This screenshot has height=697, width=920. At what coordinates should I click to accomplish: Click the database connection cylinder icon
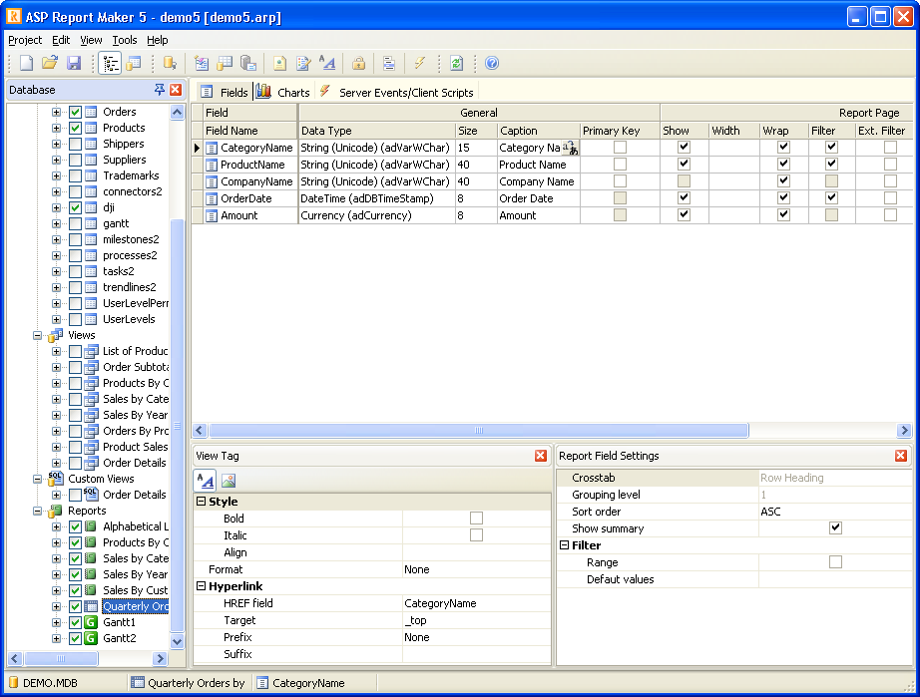pos(170,63)
